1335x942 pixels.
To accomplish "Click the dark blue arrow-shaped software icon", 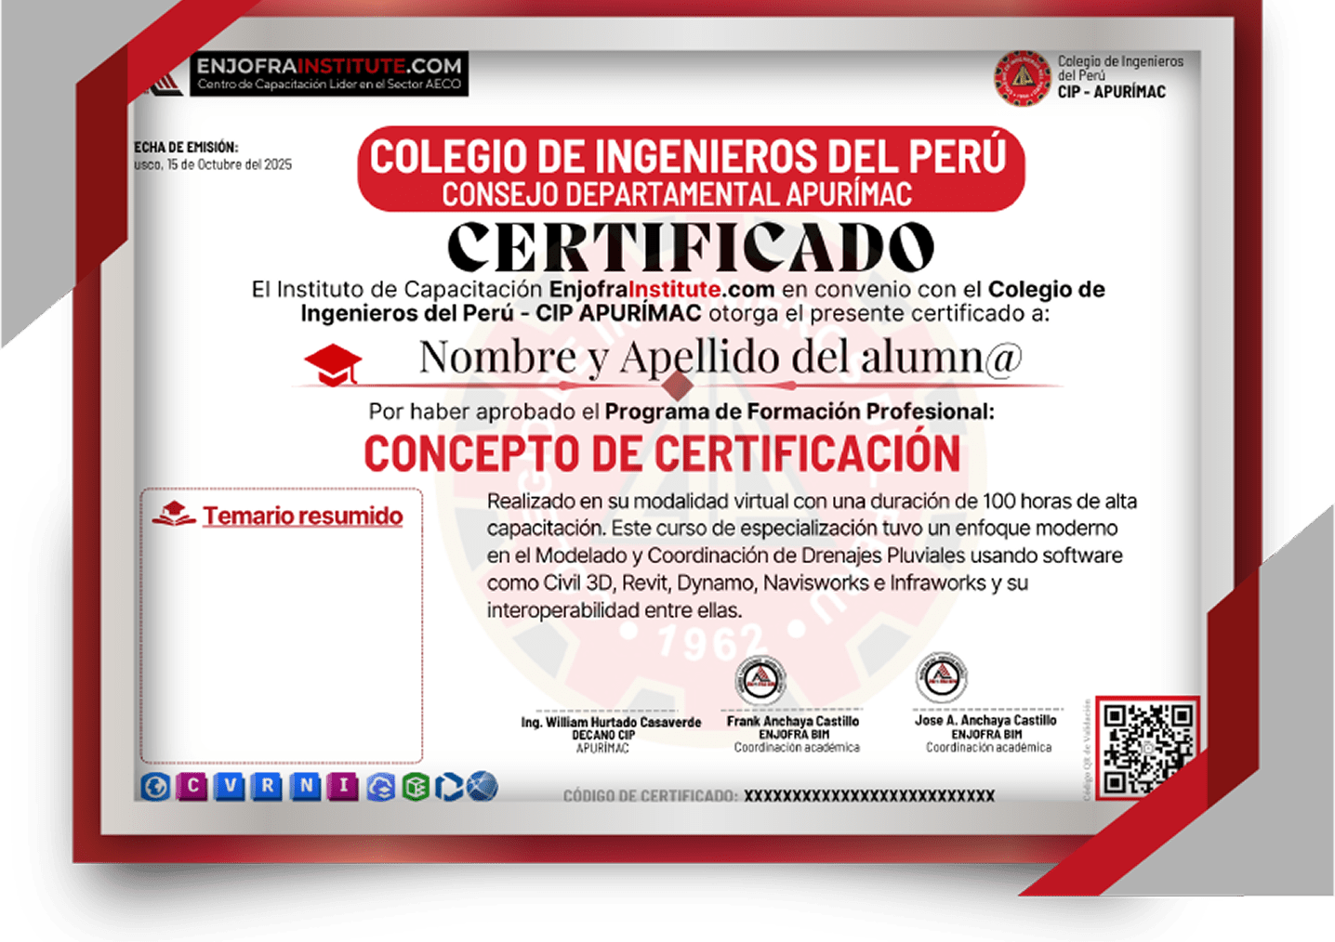I will [449, 787].
